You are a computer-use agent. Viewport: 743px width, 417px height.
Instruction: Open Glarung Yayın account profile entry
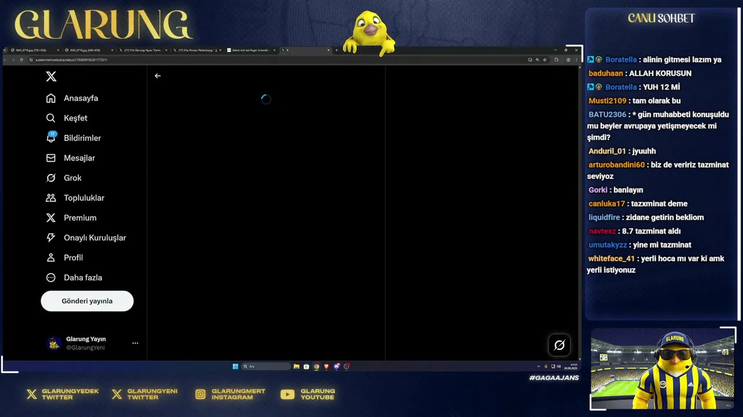93,343
